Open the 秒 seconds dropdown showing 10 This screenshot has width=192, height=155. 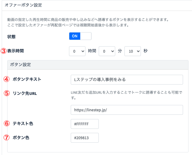[133, 51]
